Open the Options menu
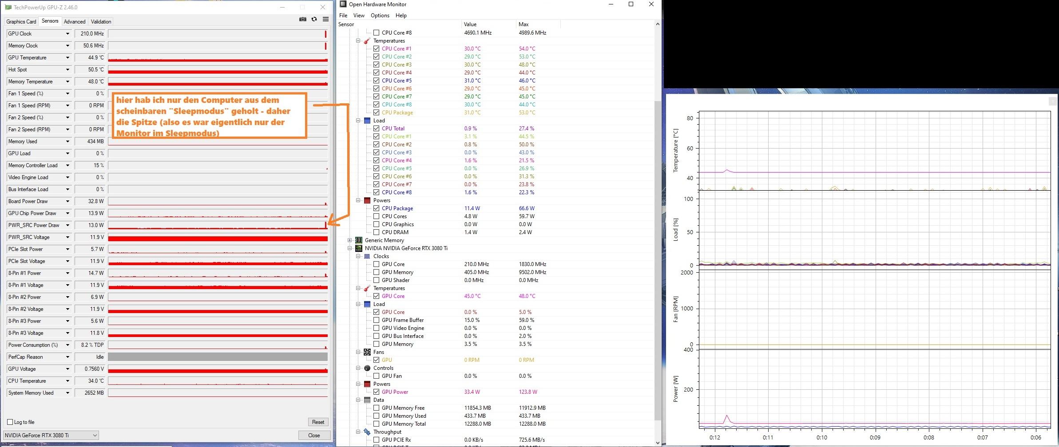Screen dimensions: 1059x447 click(x=380, y=16)
